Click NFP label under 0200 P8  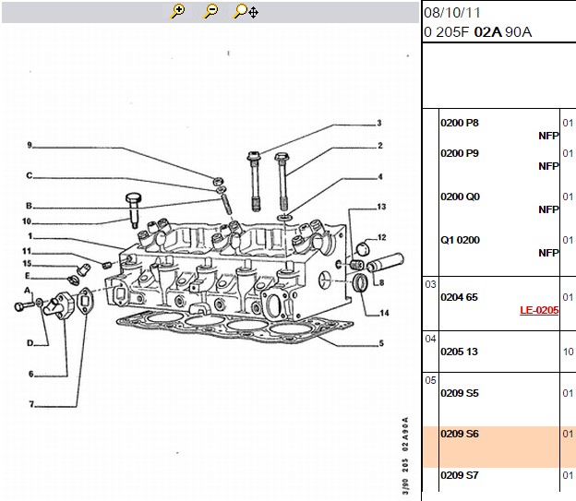pyautogui.click(x=548, y=136)
